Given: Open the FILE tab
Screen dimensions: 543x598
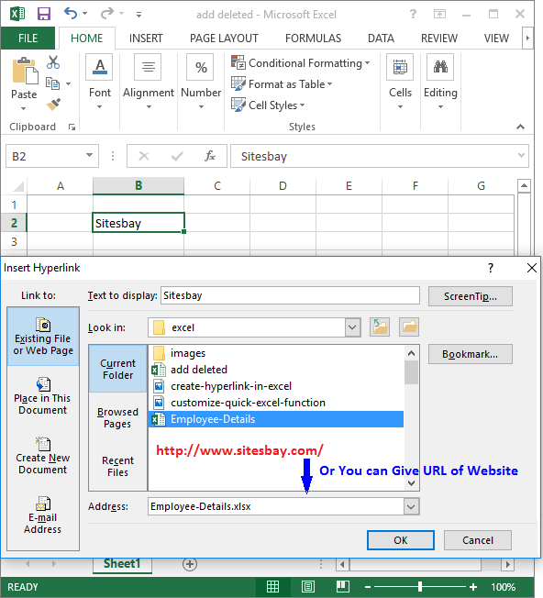Looking at the screenshot, I should (28, 39).
